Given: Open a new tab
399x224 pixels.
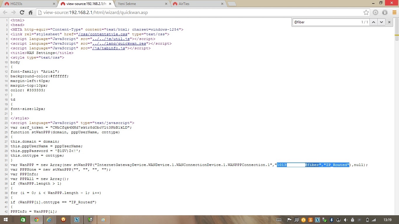Looking at the screenshot, I should 232,4.
